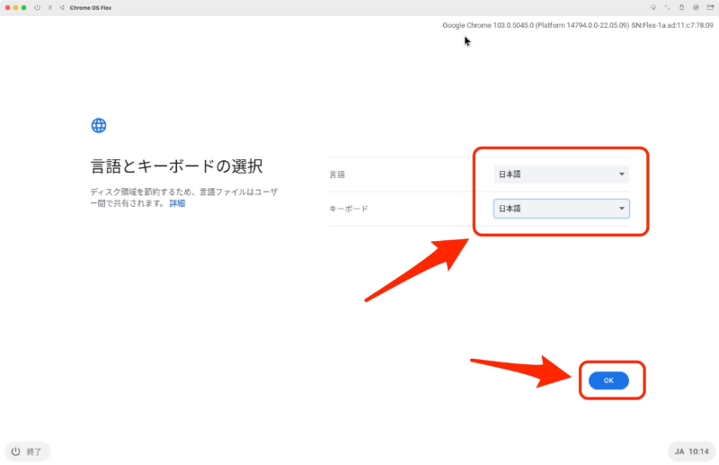Click the キーボード row label

(x=349, y=209)
